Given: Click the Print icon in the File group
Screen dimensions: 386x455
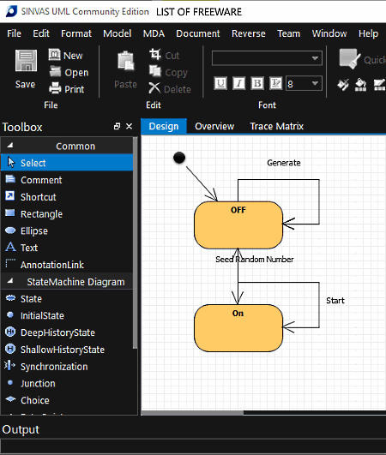Looking at the screenshot, I should pyautogui.click(x=55, y=88).
